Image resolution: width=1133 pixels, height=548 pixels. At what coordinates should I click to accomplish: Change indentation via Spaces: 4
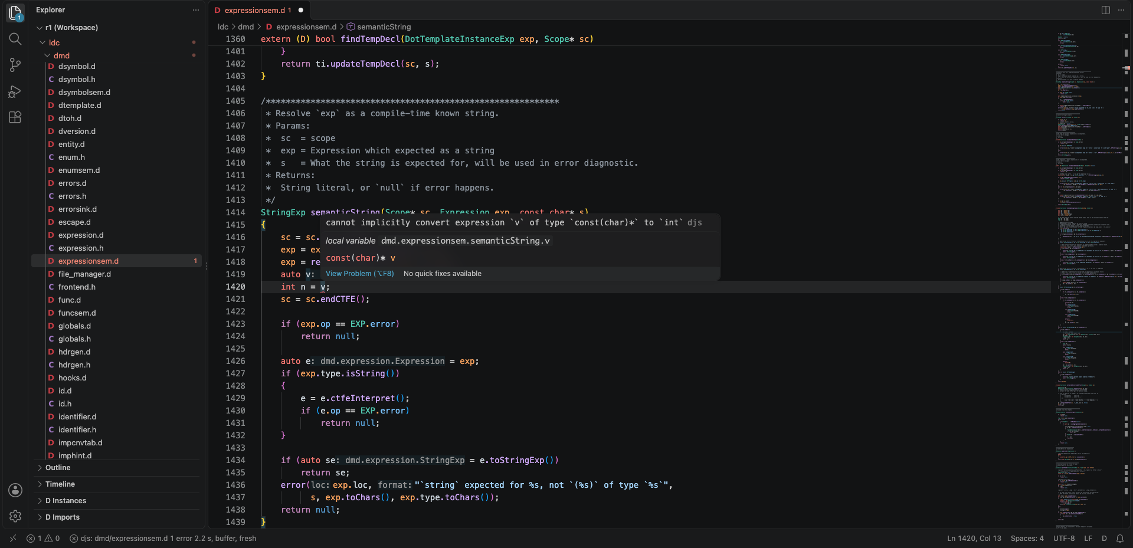coord(1027,538)
